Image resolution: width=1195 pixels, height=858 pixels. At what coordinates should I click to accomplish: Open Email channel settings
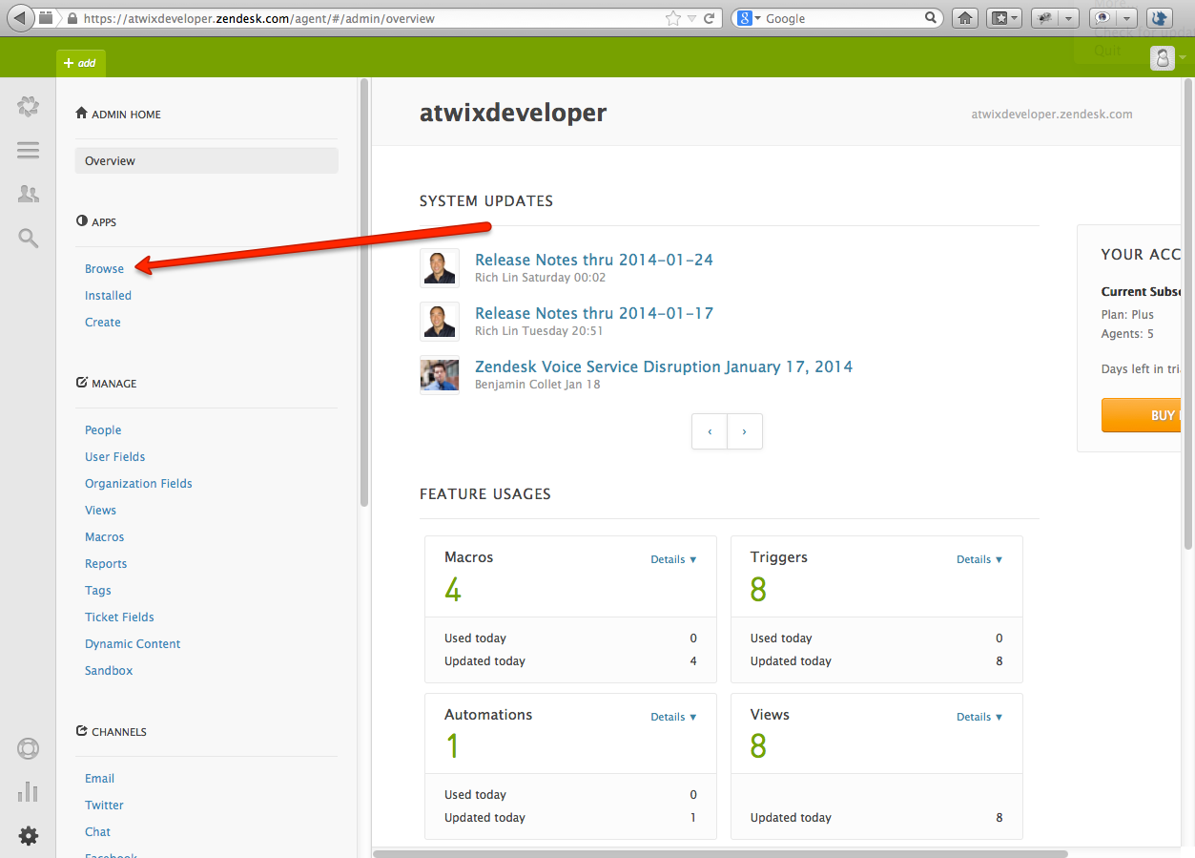coord(99,778)
